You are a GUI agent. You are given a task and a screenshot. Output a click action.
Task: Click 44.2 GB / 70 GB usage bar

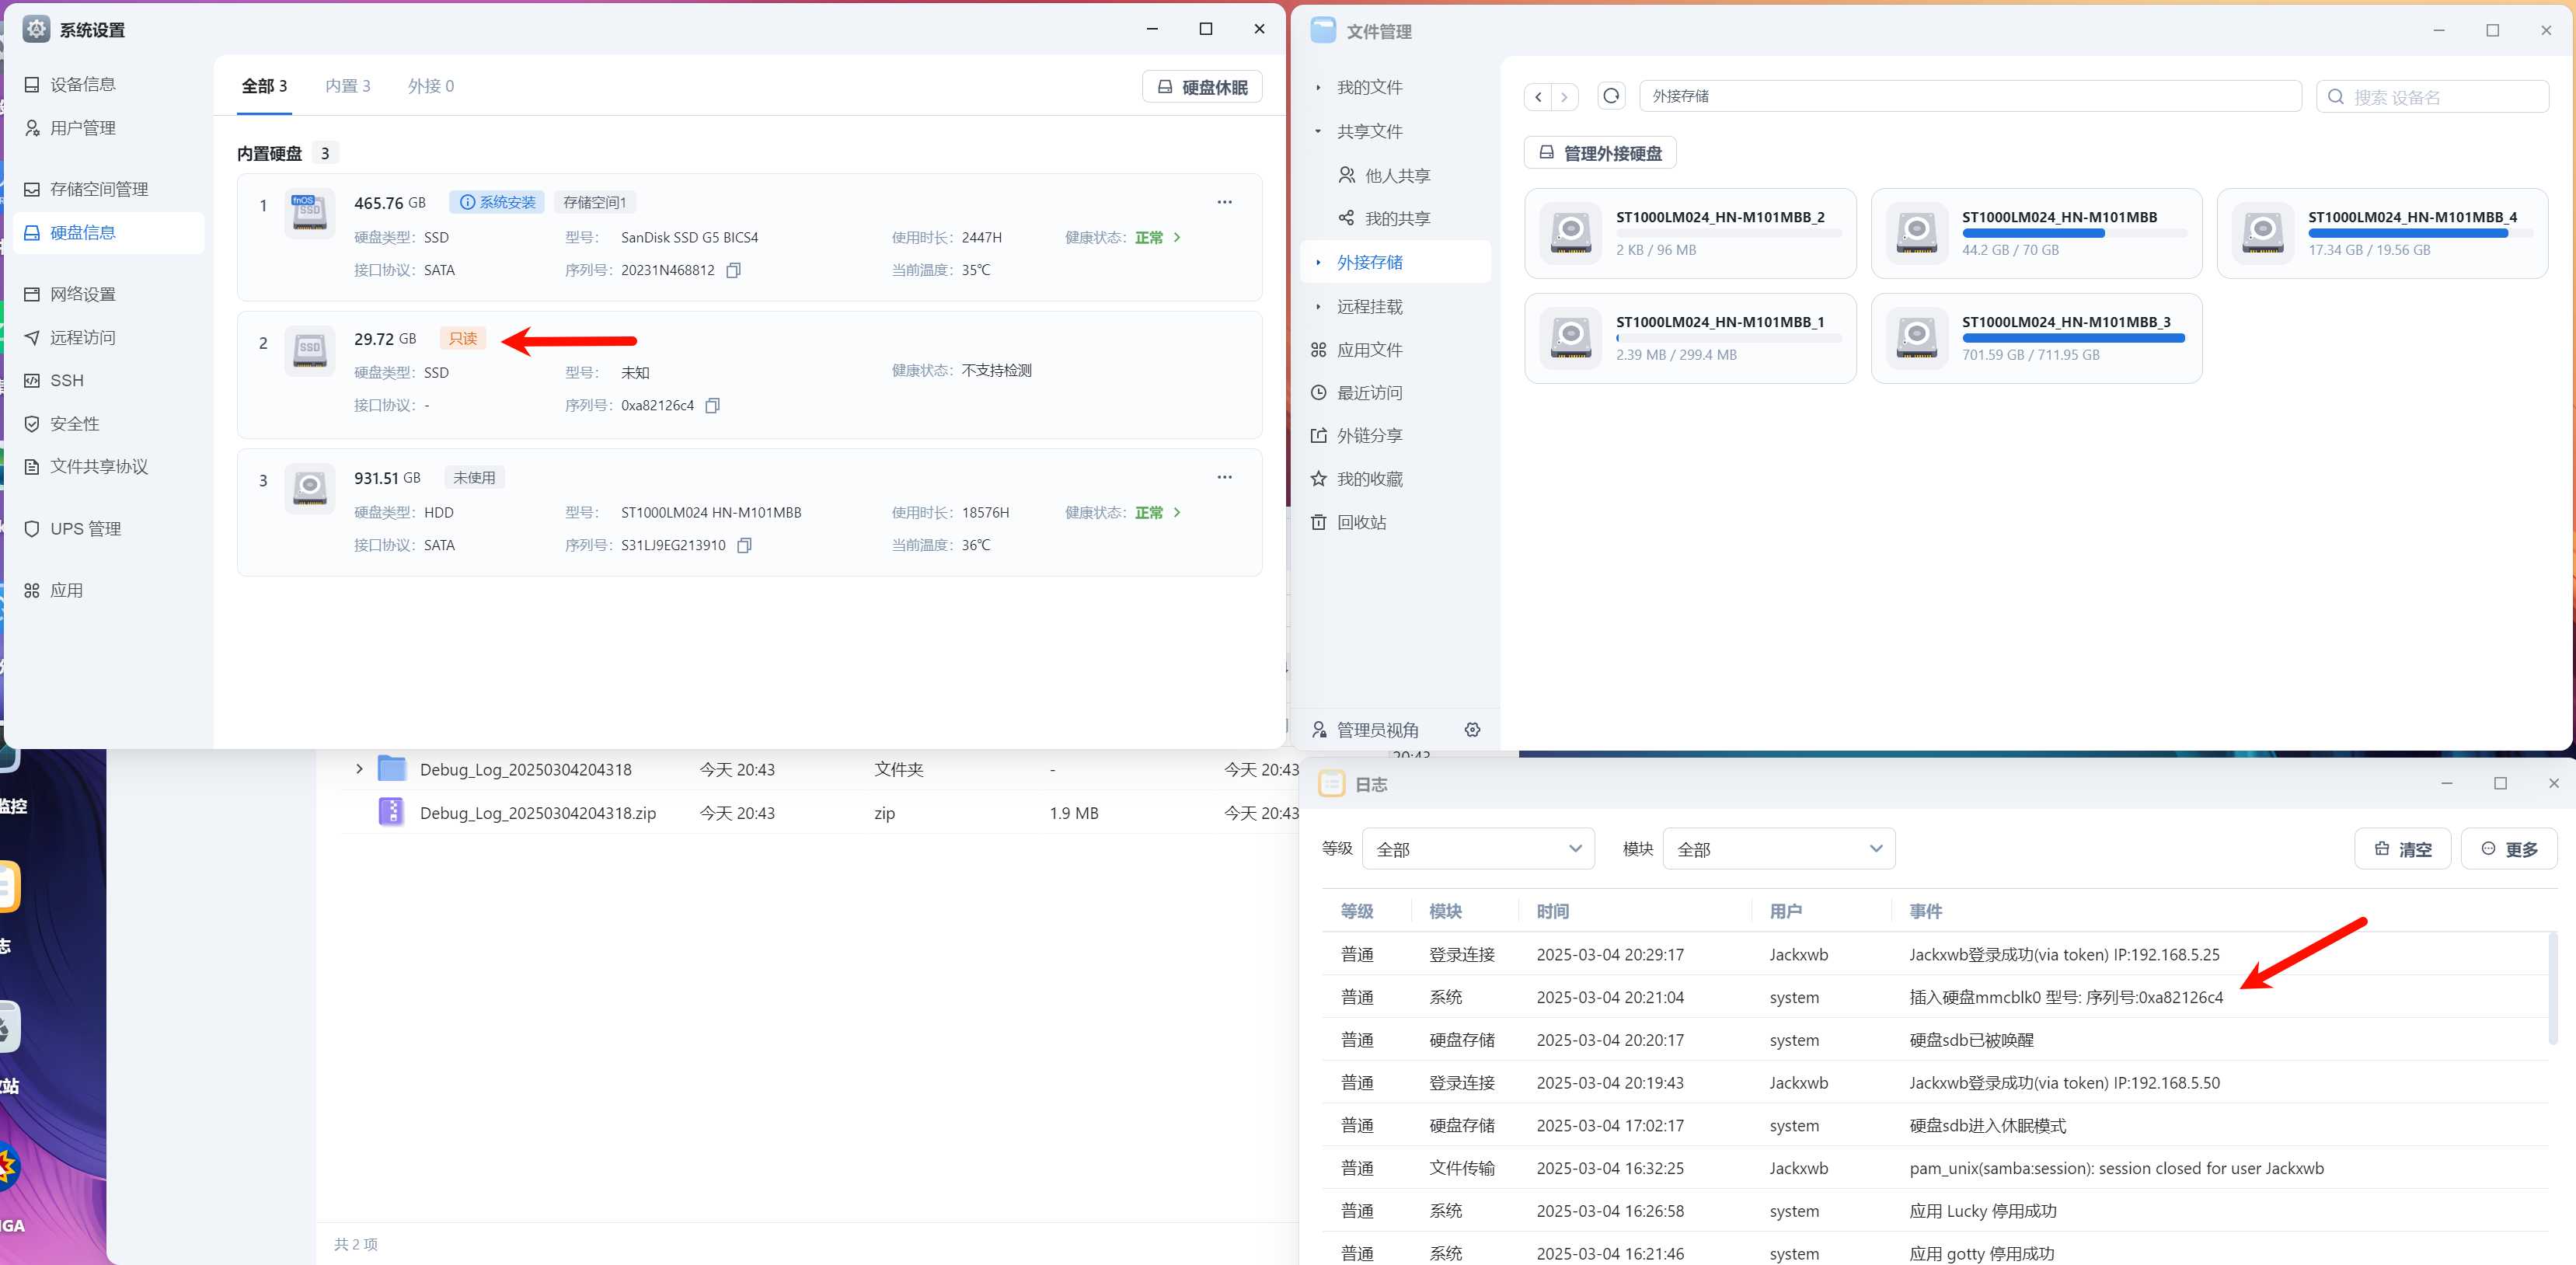tap(2074, 233)
